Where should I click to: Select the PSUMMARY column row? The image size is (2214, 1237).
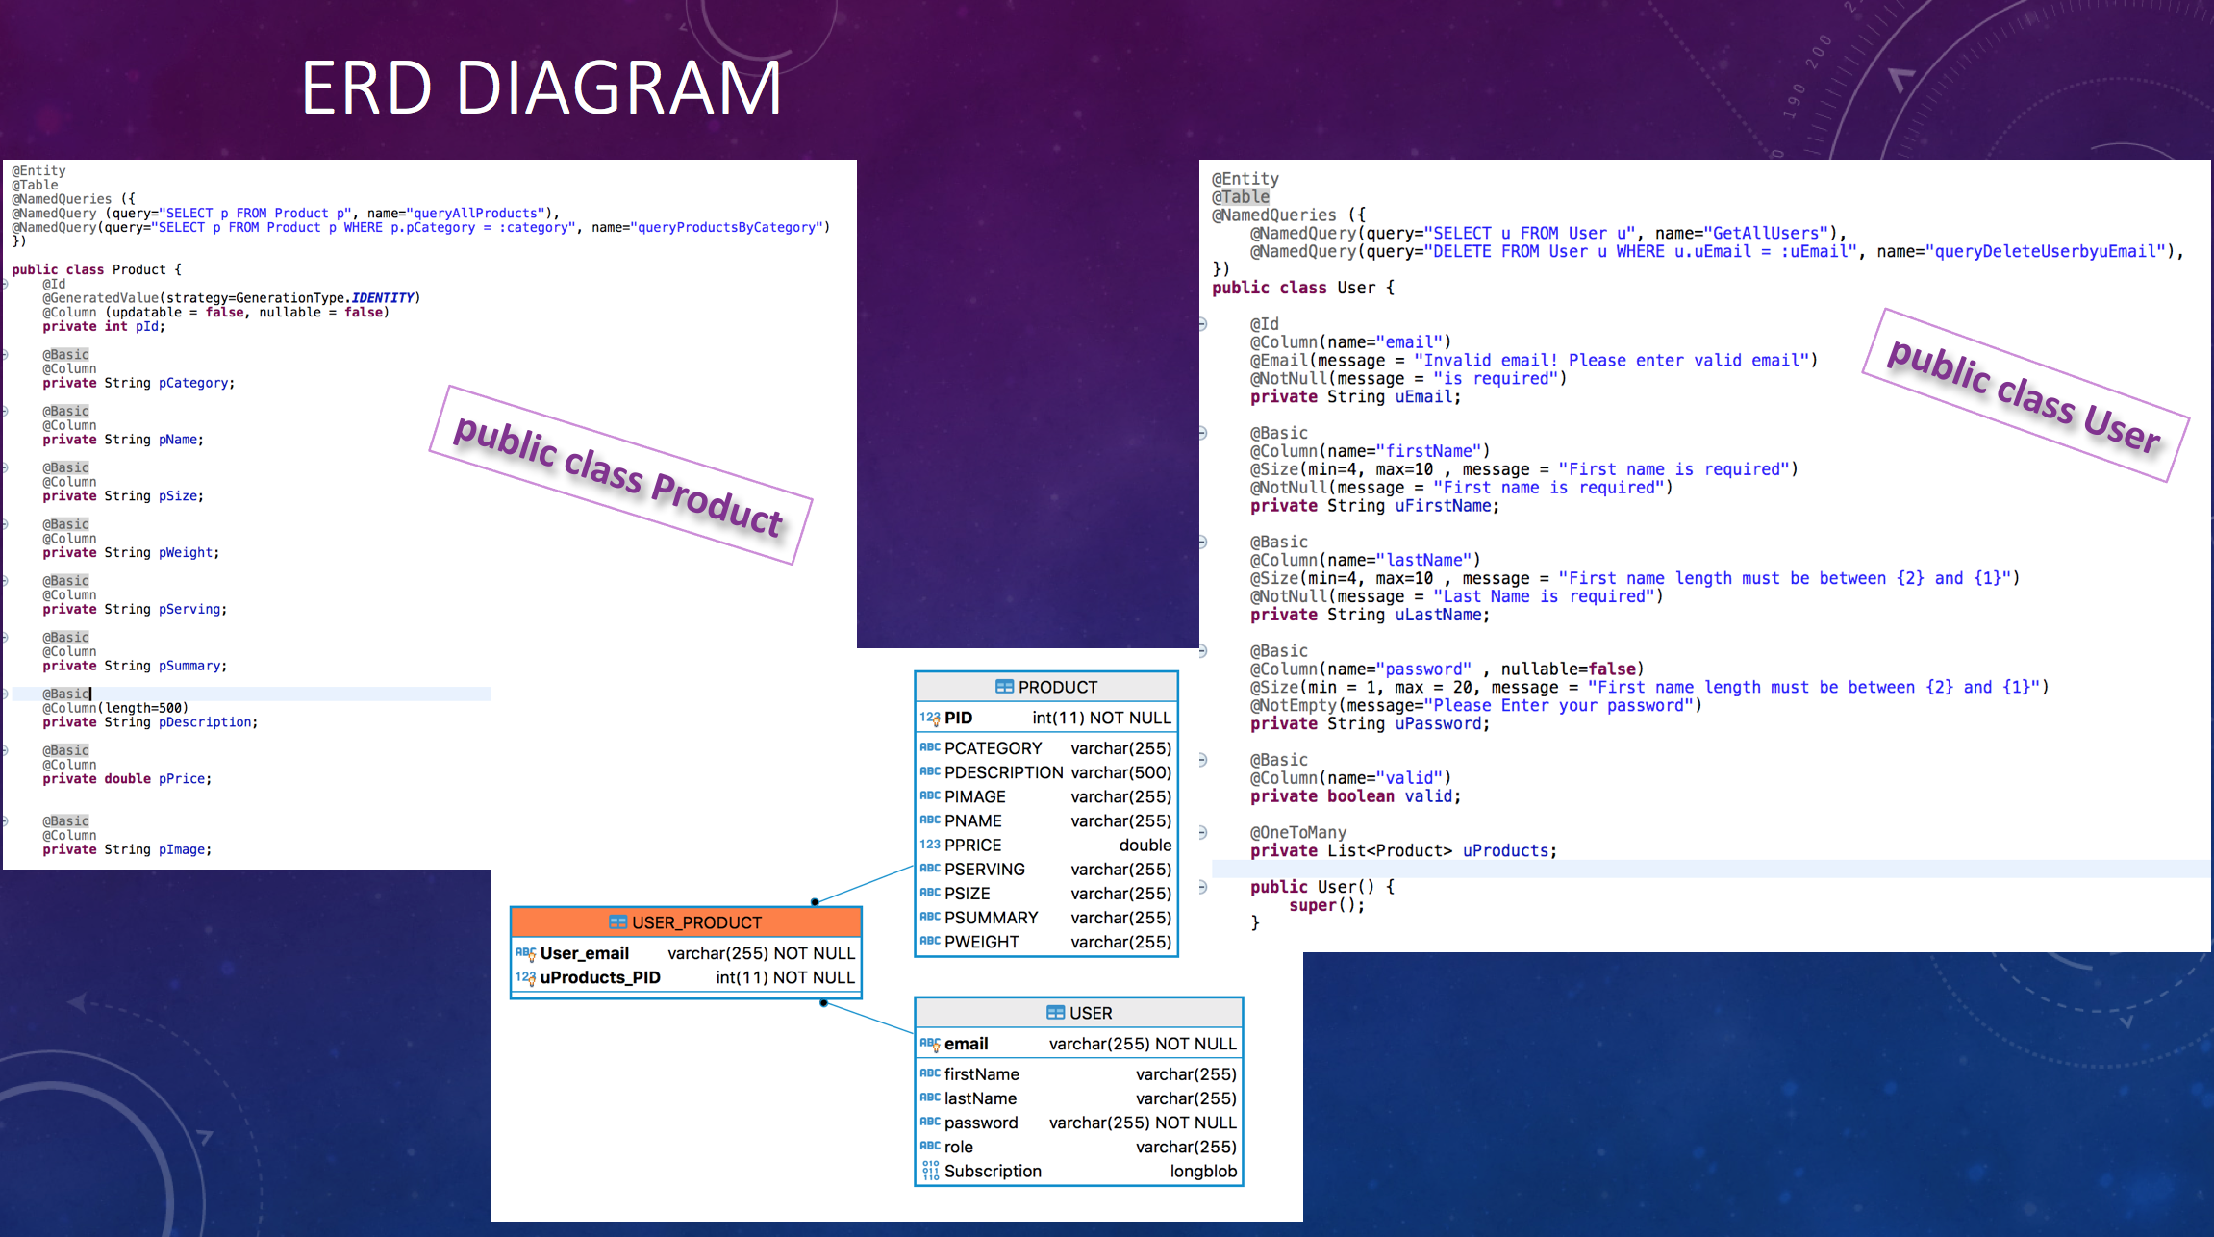click(1045, 918)
